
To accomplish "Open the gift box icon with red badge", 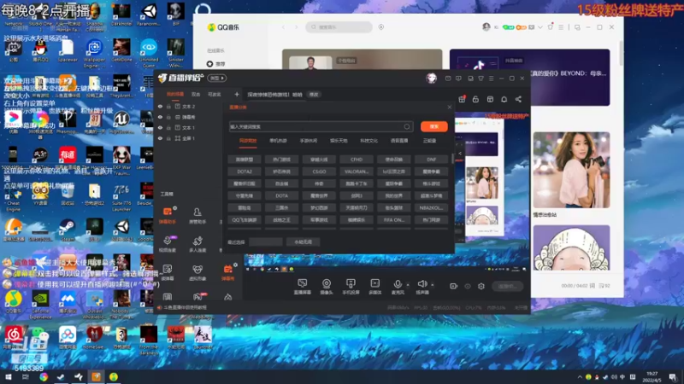I will click(462, 99).
